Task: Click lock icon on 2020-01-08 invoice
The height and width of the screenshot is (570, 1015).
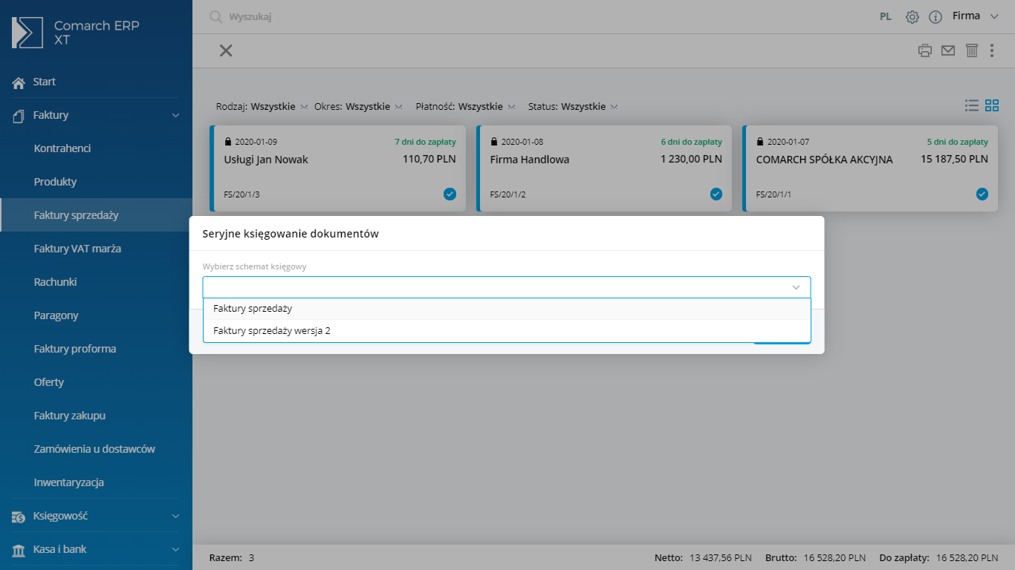Action: pyautogui.click(x=494, y=141)
